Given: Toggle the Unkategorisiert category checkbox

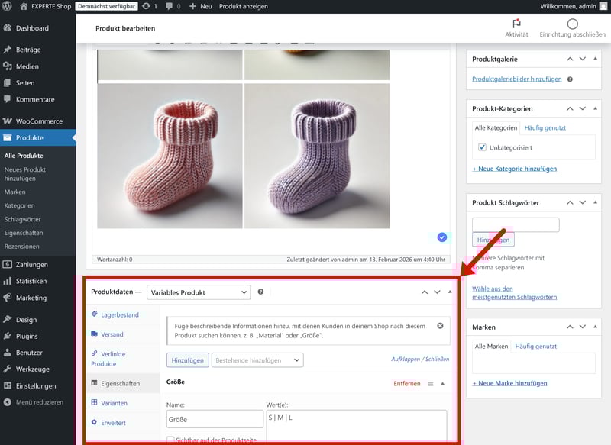Looking at the screenshot, I should tap(482, 147).
